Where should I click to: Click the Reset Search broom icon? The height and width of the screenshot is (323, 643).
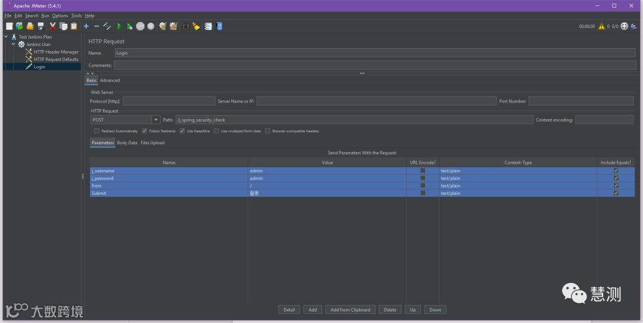click(x=196, y=26)
